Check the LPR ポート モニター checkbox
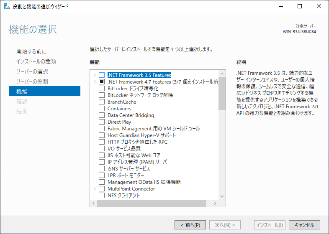The width and height of the screenshot is (329, 234). click(102, 175)
